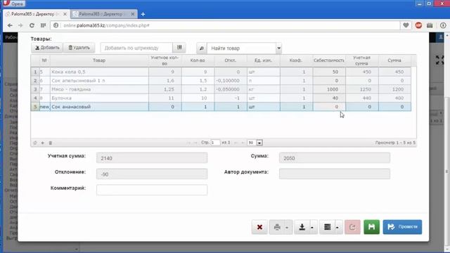
Task: Click the Учетная сумма field showing 2140
Action: coord(152,158)
